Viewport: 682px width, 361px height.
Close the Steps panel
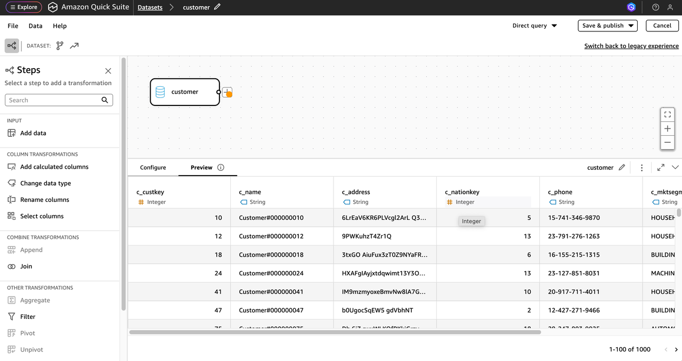[108, 71]
